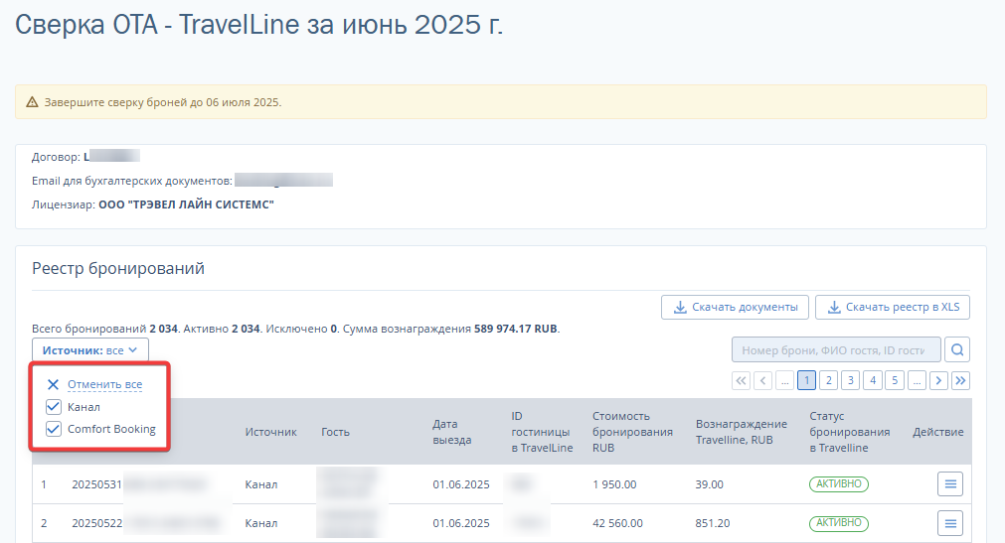Uncheck the Comfort Booking source checkbox
Screen dimensions: 1005x543
point(54,429)
